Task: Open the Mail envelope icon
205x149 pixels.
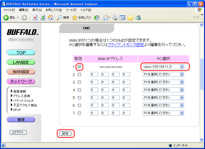Action: (107, 18)
